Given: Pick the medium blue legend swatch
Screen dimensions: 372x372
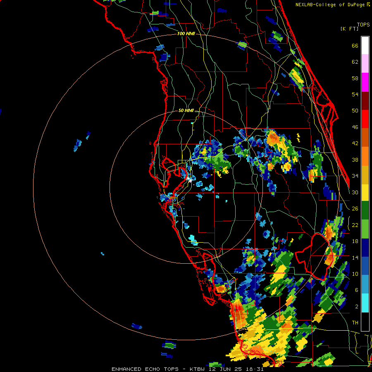Looking at the screenshot, I should coord(365,266).
